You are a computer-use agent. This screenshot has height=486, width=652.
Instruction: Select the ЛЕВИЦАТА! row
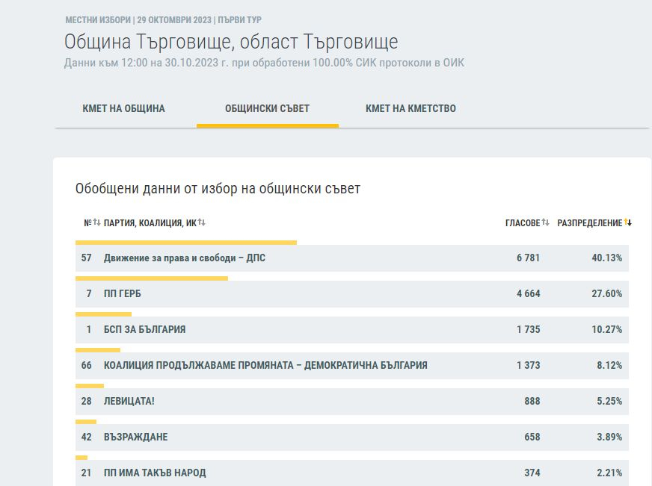point(351,402)
